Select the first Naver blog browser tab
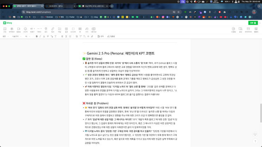The height and width of the screenshot is (147, 262). 28,6
